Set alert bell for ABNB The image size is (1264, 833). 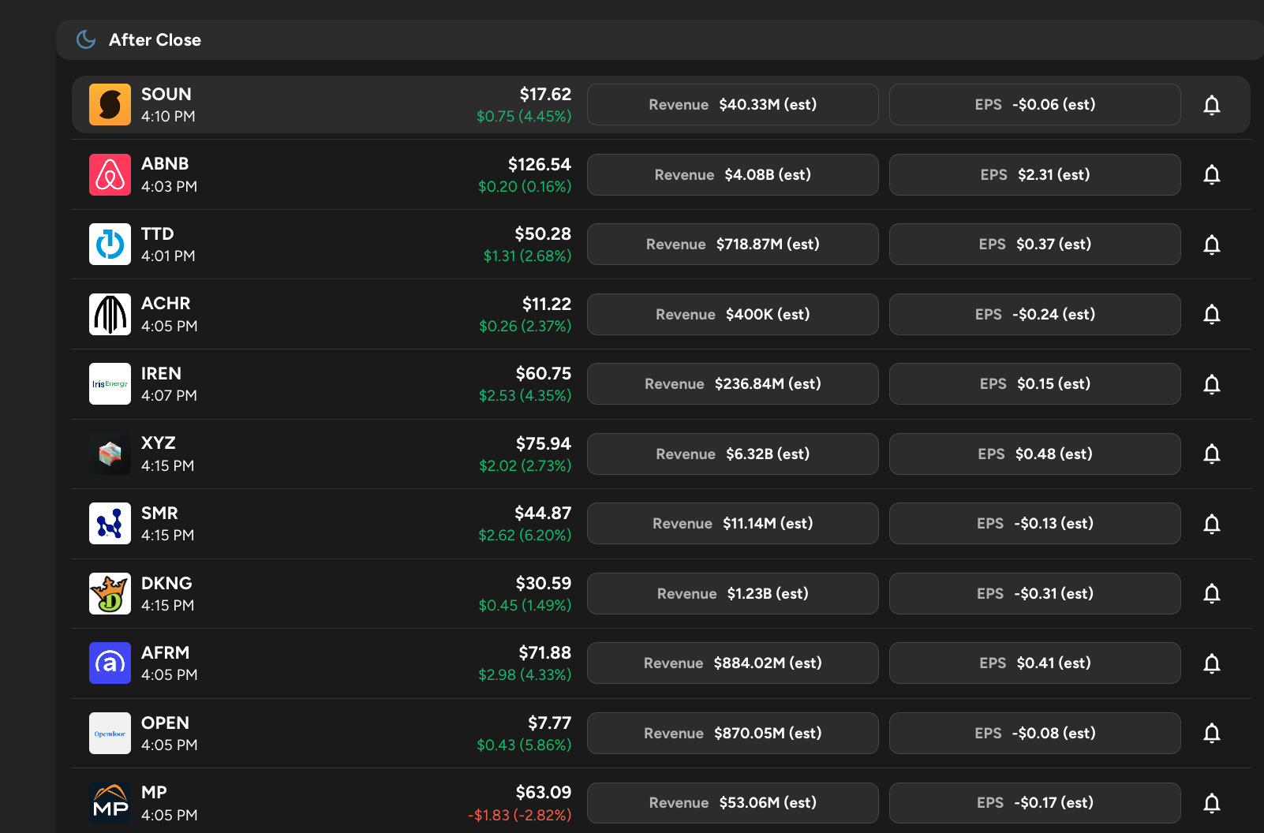coord(1212,174)
